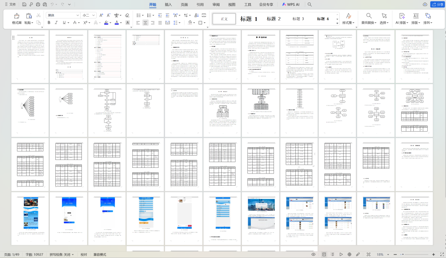Screen dimensions: 446x258
Task: Toggle Center alignment button
Action: (x=145, y=23)
